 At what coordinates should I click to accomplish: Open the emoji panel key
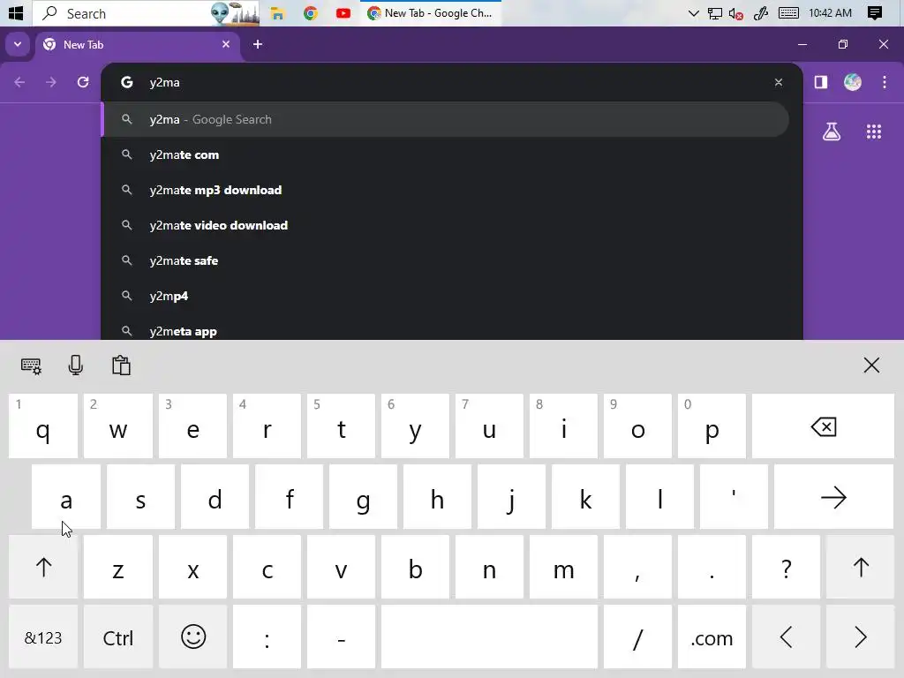(x=193, y=637)
